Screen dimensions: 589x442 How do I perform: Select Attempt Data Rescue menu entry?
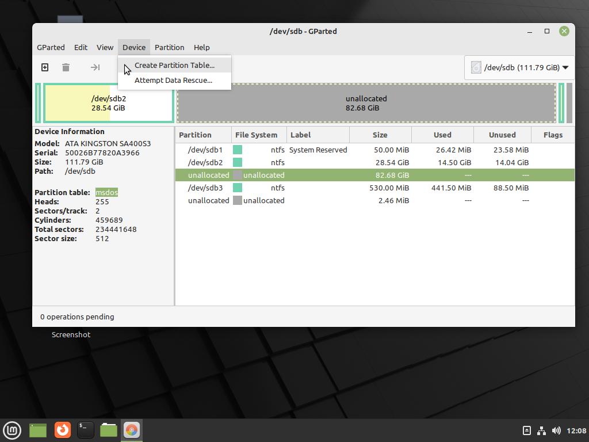click(173, 80)
